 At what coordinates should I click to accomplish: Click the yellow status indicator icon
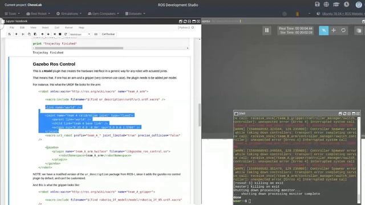coord(297,14)
